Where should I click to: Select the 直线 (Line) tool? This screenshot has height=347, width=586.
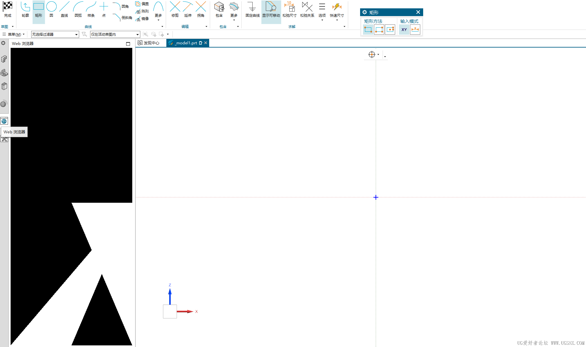click(x=64, y=10)
